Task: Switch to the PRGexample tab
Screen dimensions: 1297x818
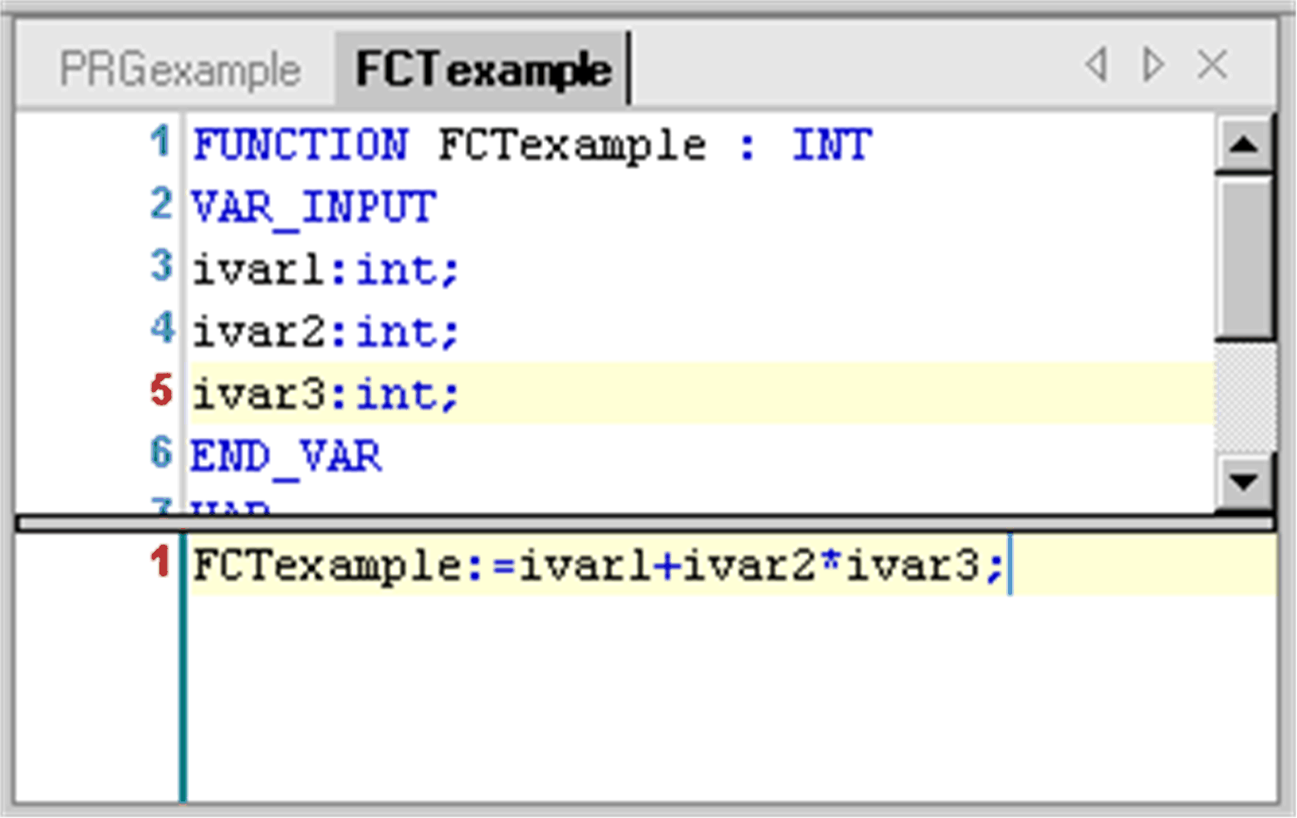Action: click(x=179, y=70)
